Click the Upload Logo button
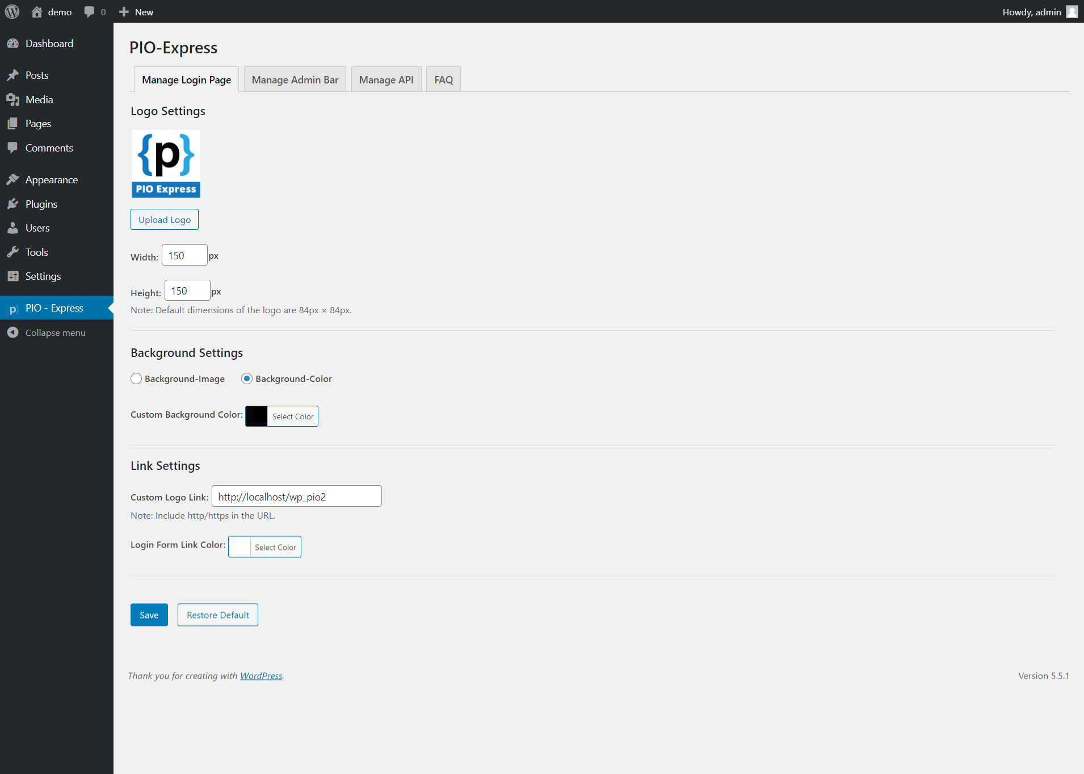 click(165, 220)
